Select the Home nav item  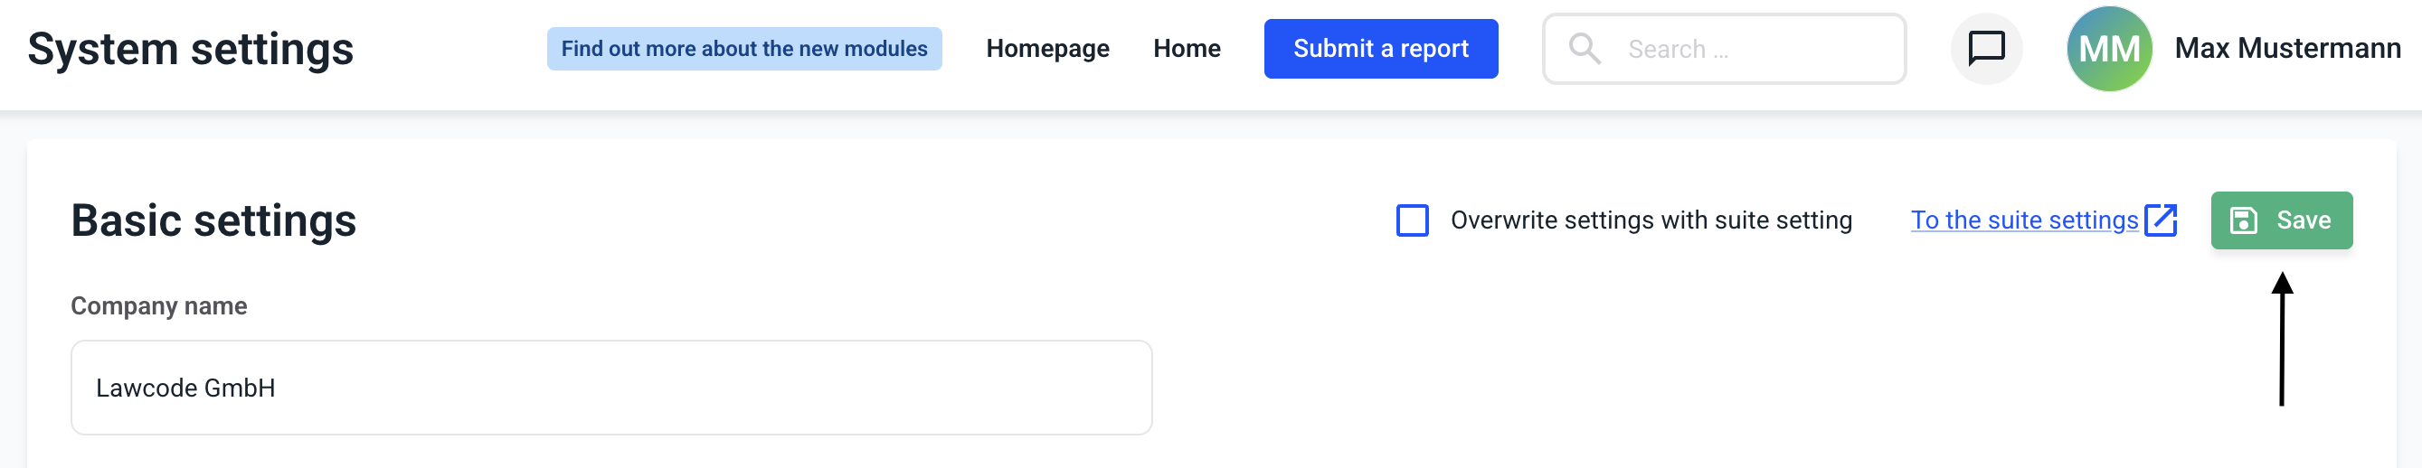pyautogui.click(x=1187, y=49)
